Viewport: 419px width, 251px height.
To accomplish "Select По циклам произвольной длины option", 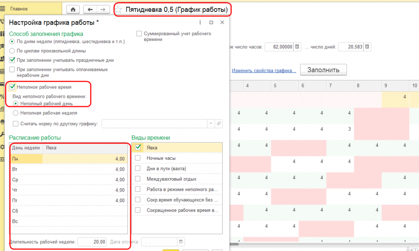I will (12, 51).
